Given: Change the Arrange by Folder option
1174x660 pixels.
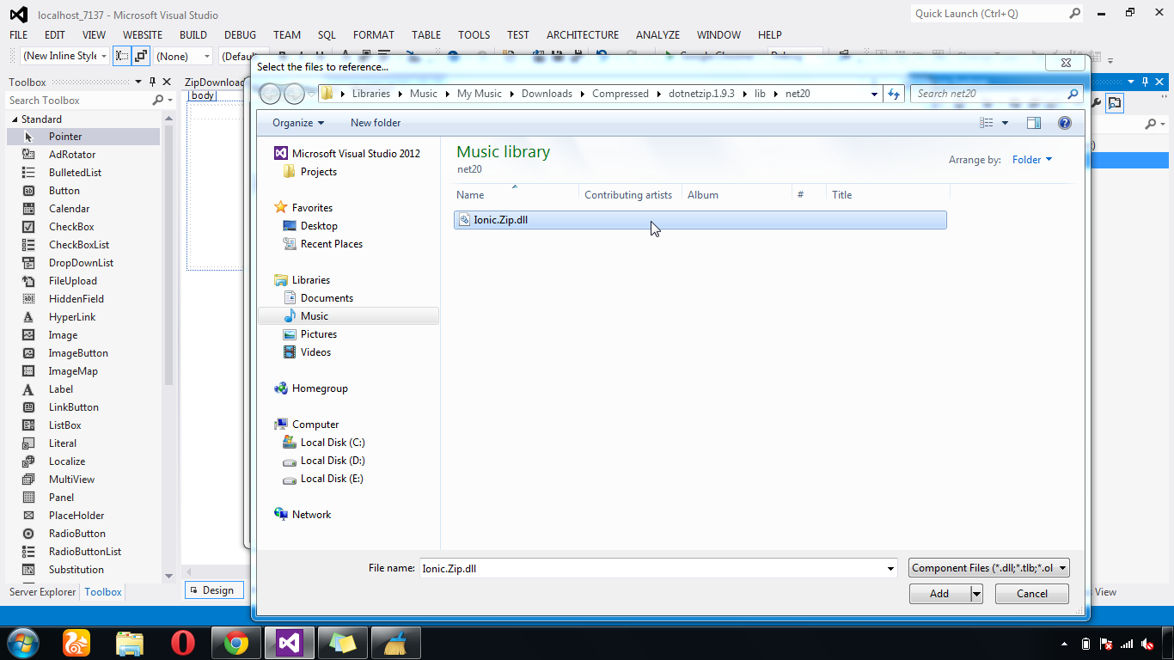Looking at the screenshot, I should coord(1031,160).
